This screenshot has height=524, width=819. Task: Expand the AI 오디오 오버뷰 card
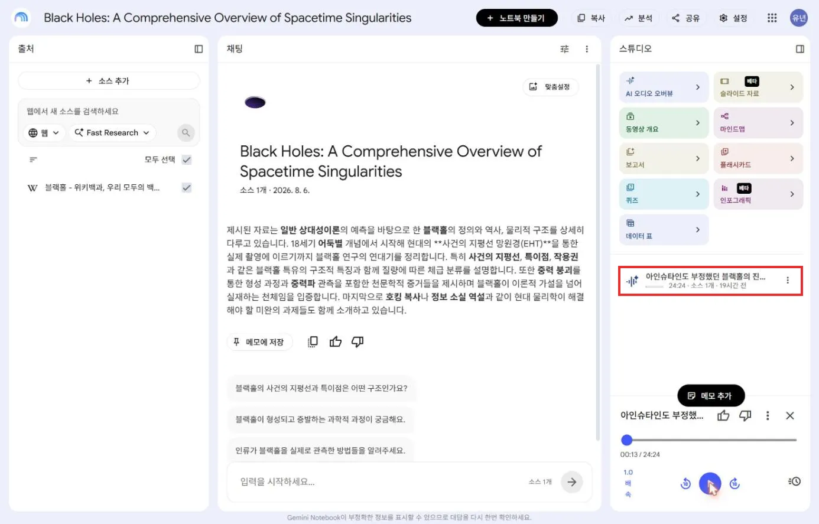(664, 87)
